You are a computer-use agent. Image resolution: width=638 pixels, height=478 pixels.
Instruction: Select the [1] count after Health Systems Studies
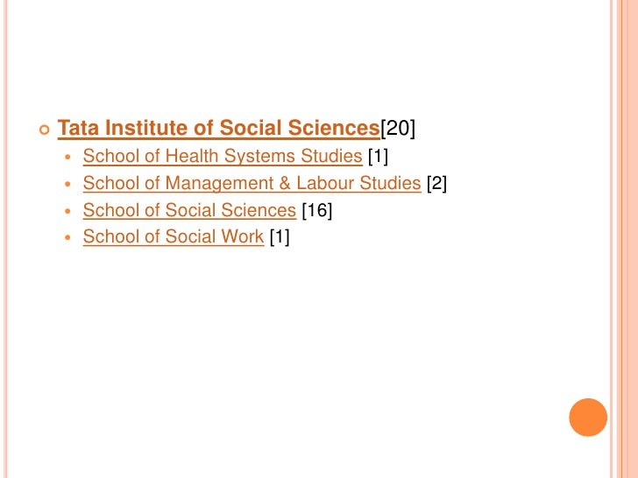pos(378,157)
